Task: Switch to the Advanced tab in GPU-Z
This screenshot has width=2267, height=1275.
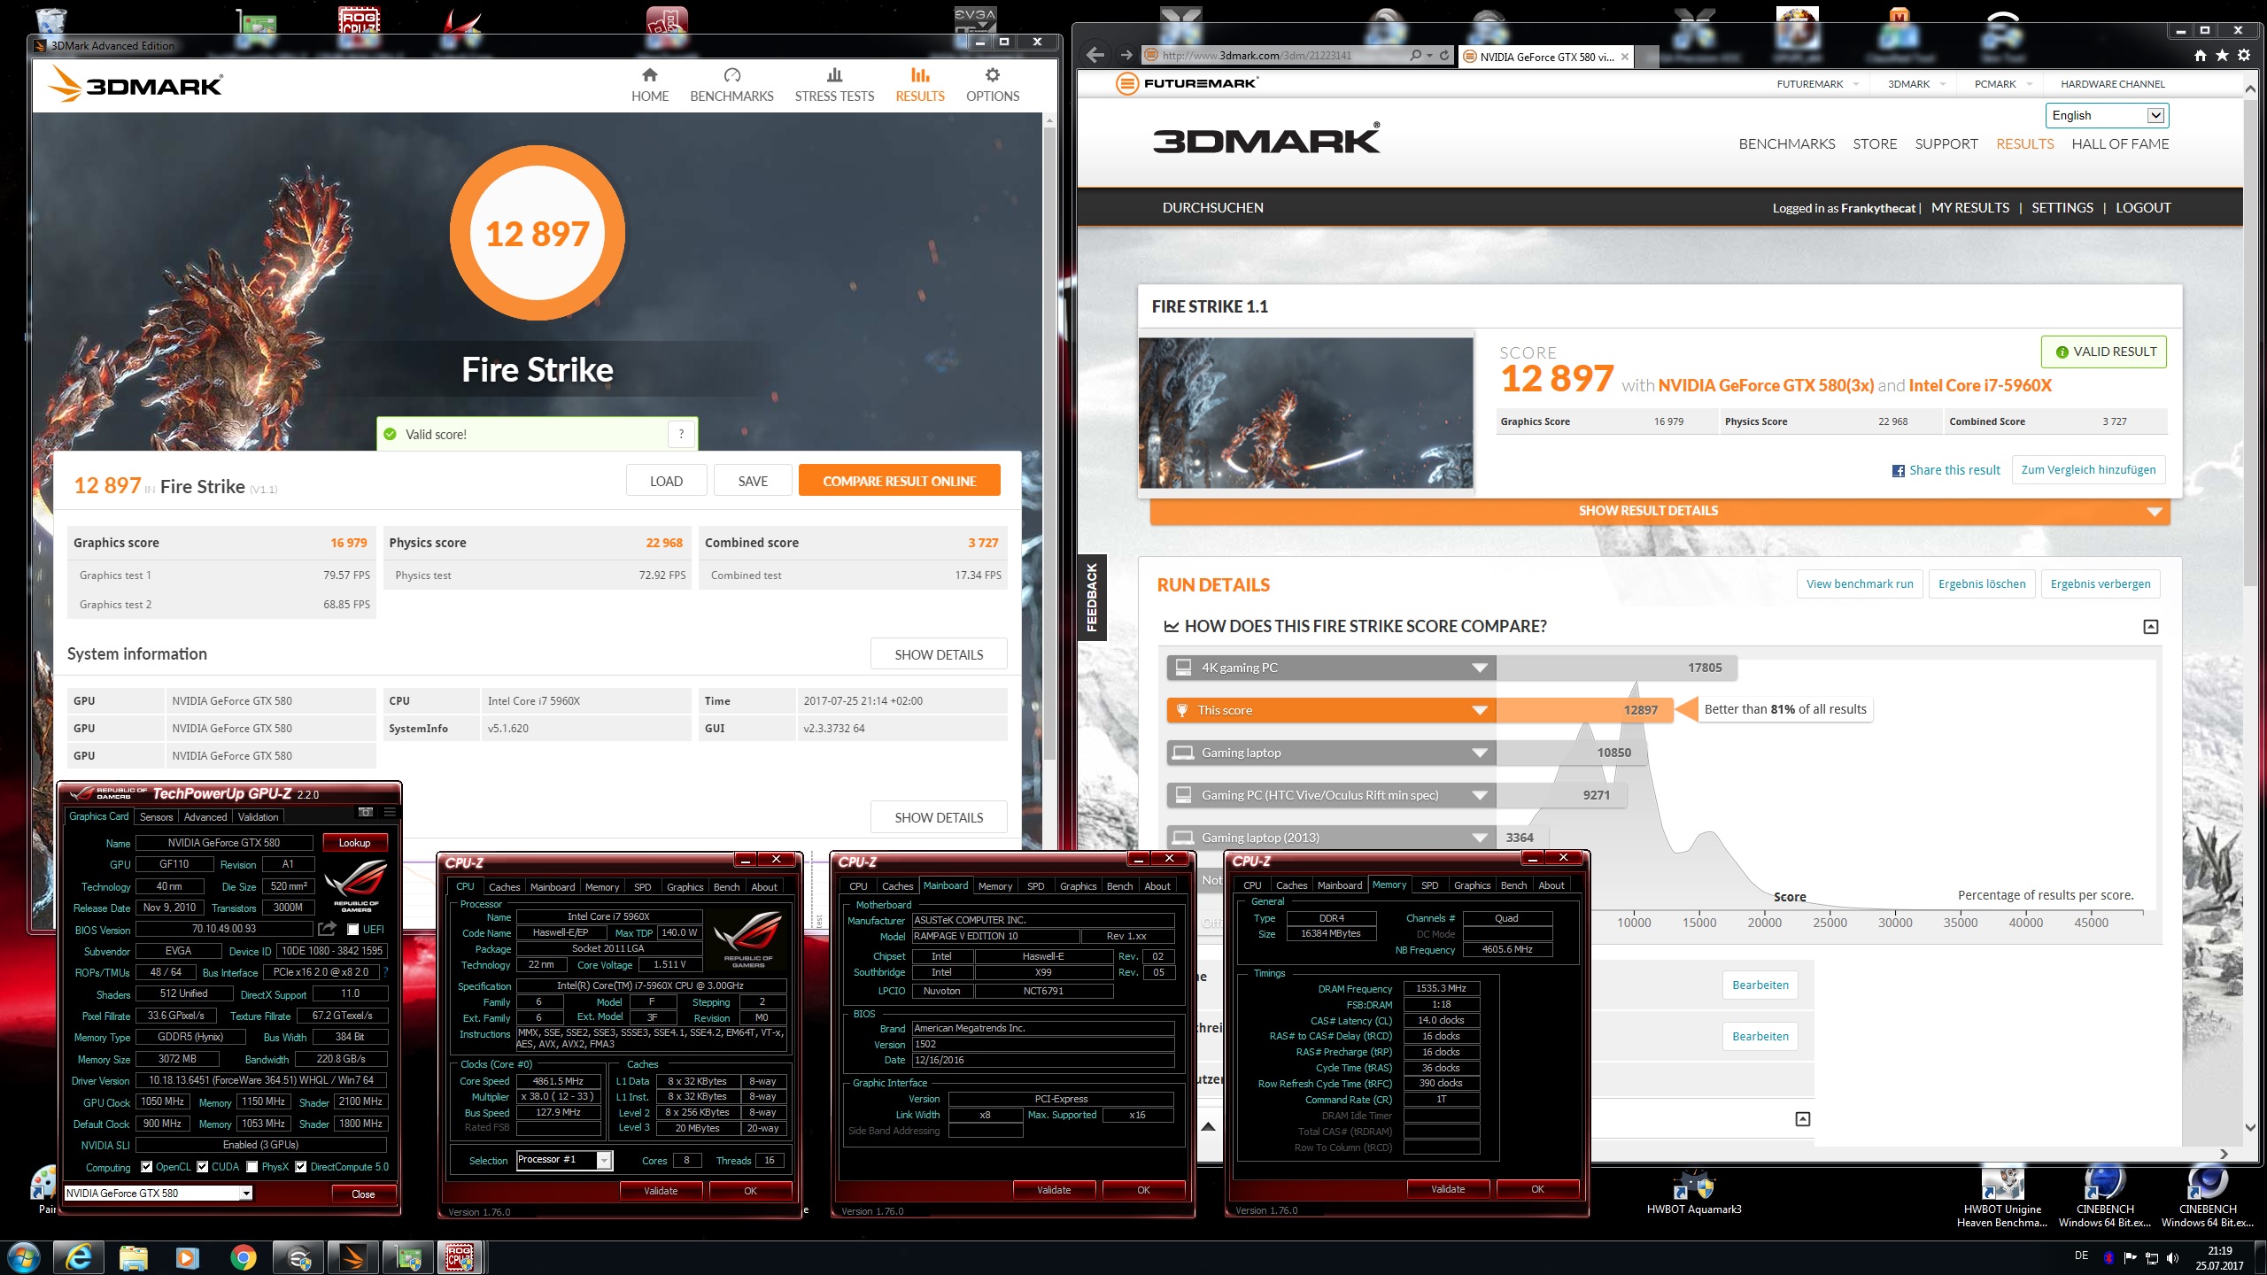Action: coord(205,816)
